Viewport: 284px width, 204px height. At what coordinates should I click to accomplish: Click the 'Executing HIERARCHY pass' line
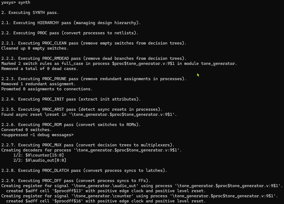click(x=71, y=23)
